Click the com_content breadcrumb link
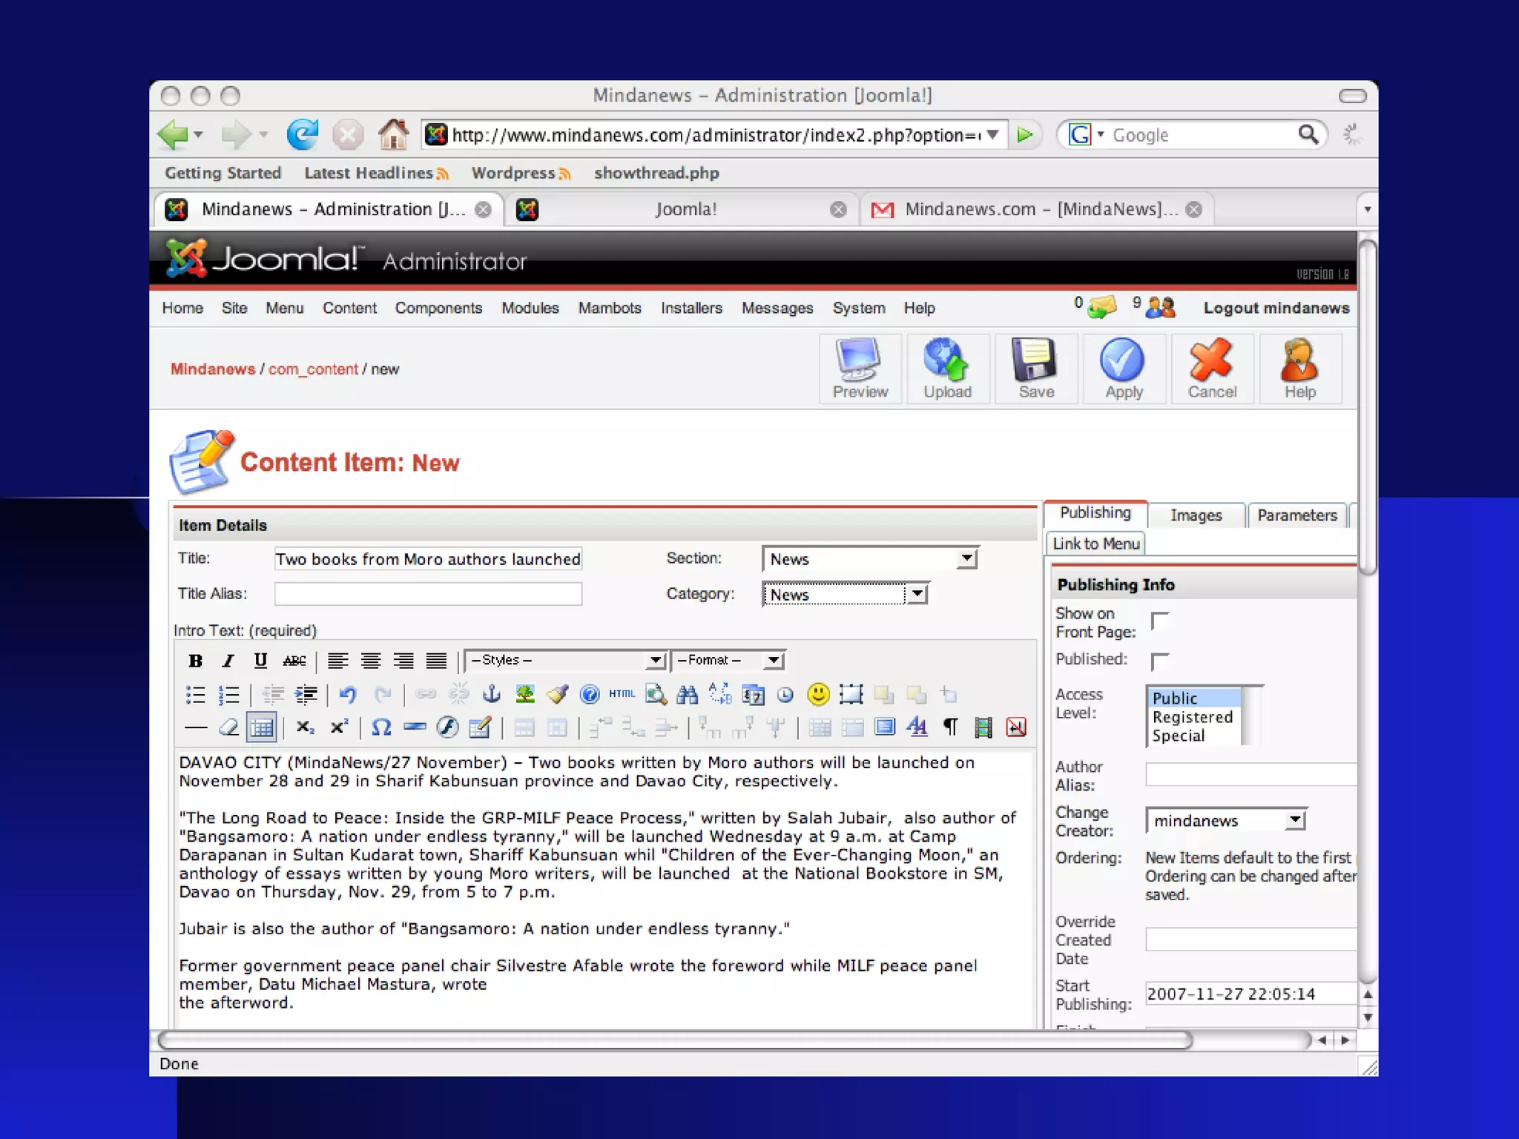This screenshot has height=1139, width=1519. [313, 369]
